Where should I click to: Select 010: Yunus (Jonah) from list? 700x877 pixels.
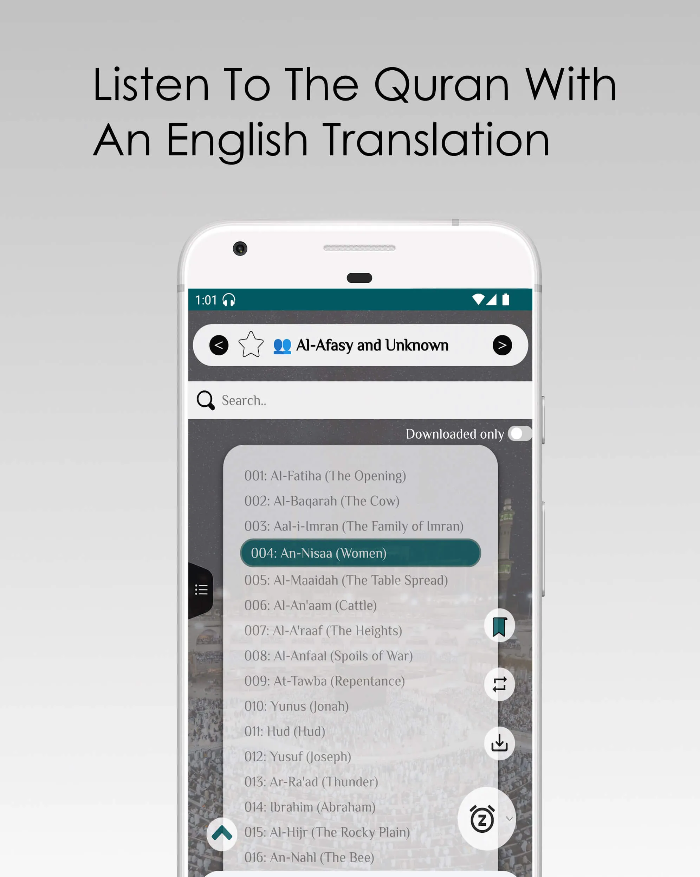(x=296, y=706)
